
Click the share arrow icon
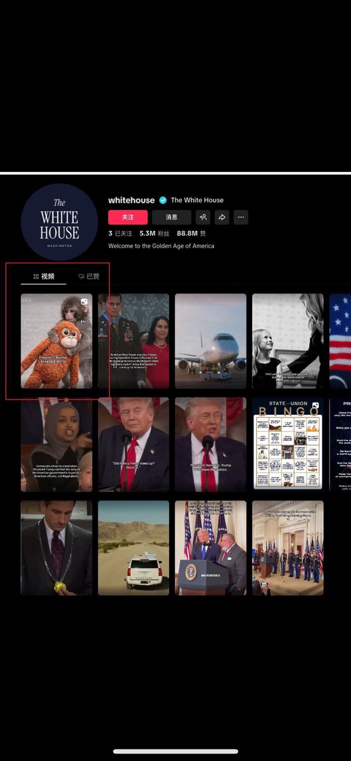coord(222,217)
